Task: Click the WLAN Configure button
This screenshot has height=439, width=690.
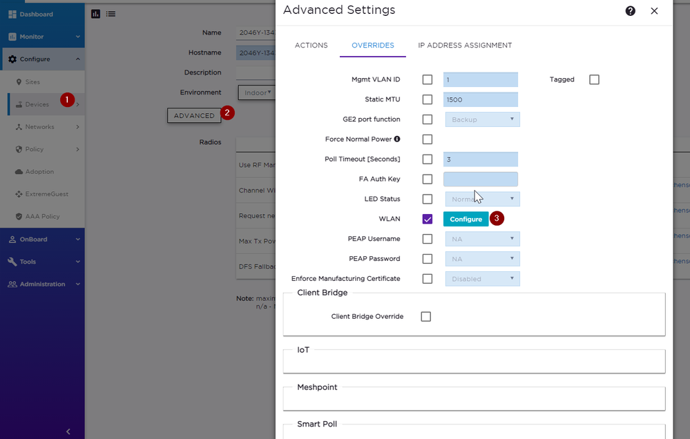Action: point(466,219)
